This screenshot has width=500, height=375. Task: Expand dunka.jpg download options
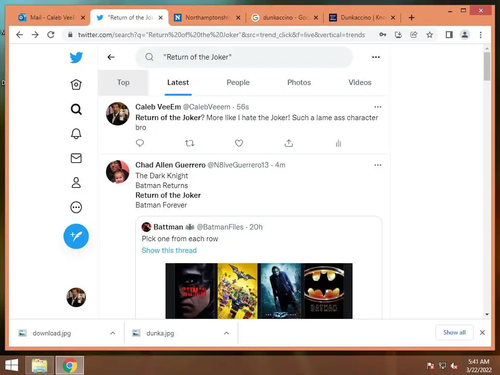(227, 333)
